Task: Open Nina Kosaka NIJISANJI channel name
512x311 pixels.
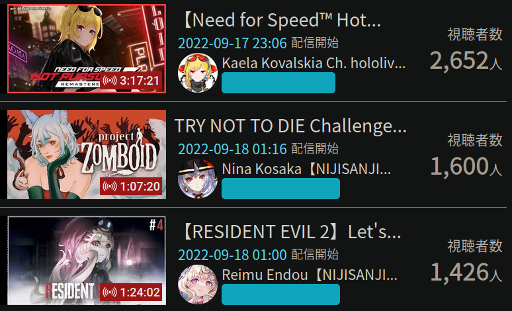Action: pos(306,169)
